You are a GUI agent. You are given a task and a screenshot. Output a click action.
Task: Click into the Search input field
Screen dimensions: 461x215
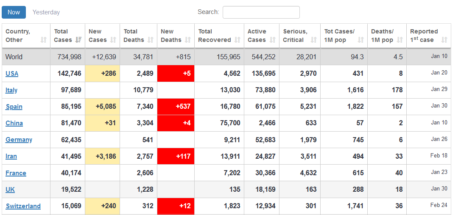point(261,12)
